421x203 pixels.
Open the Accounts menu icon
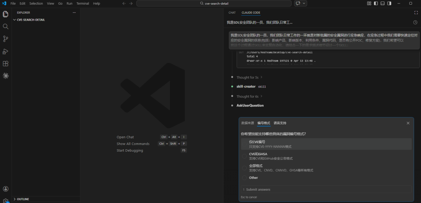5,189
